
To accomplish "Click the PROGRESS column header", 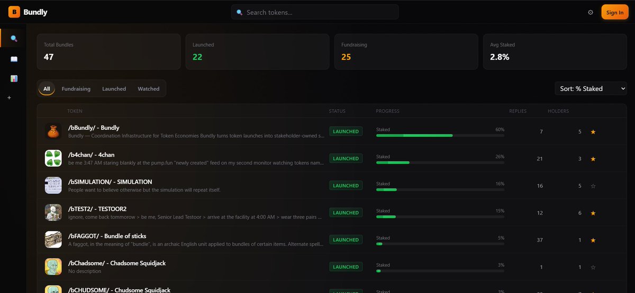I will (x=388, y=111).
